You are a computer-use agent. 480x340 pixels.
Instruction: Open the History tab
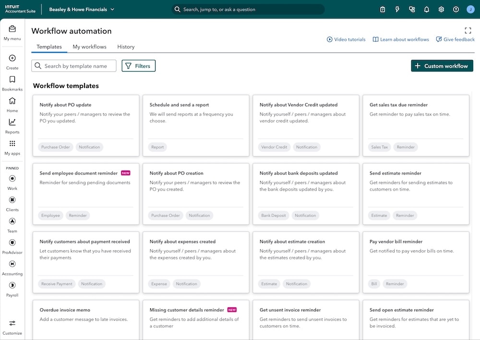point(126,47)
